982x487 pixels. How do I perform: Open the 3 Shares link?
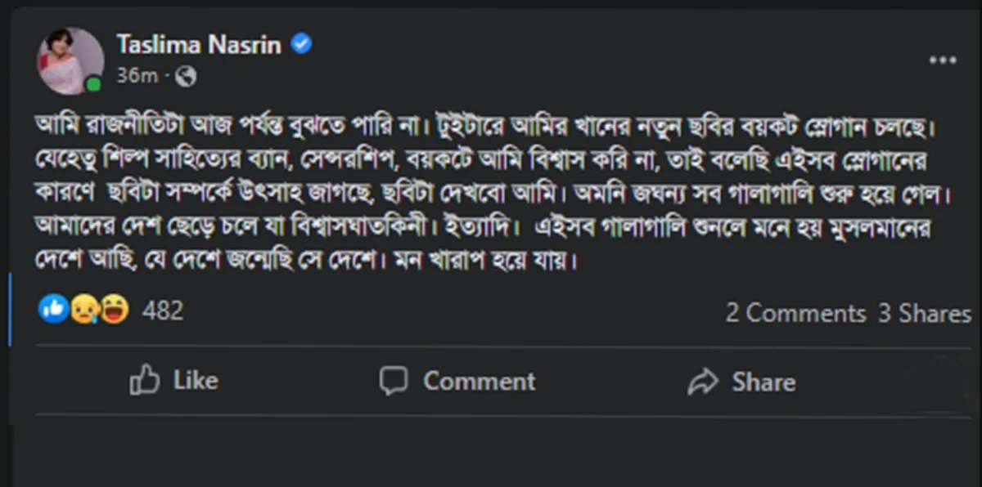tap(925, 313)
